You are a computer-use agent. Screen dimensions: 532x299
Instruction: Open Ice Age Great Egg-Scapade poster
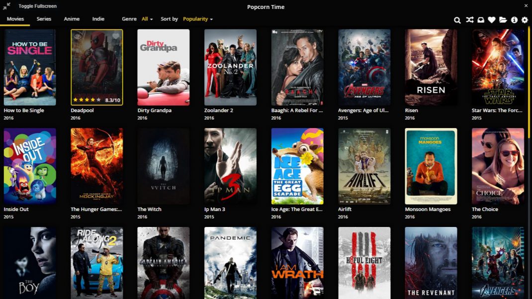tap(297, 166)
